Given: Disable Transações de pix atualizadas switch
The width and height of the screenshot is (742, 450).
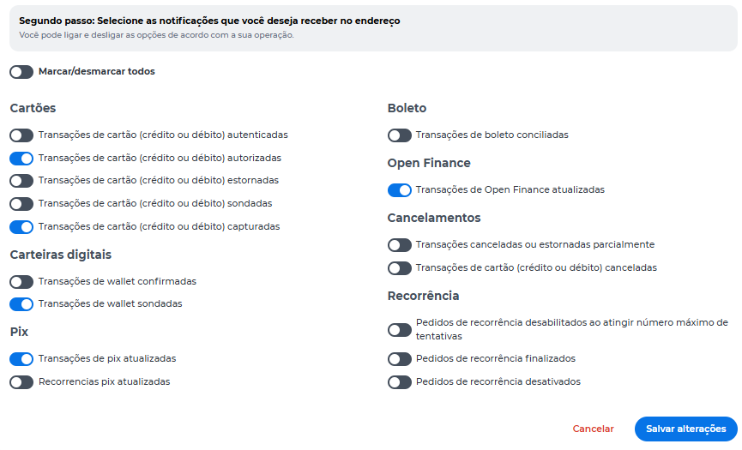Looking at the screenshot, I should (21, 359).
